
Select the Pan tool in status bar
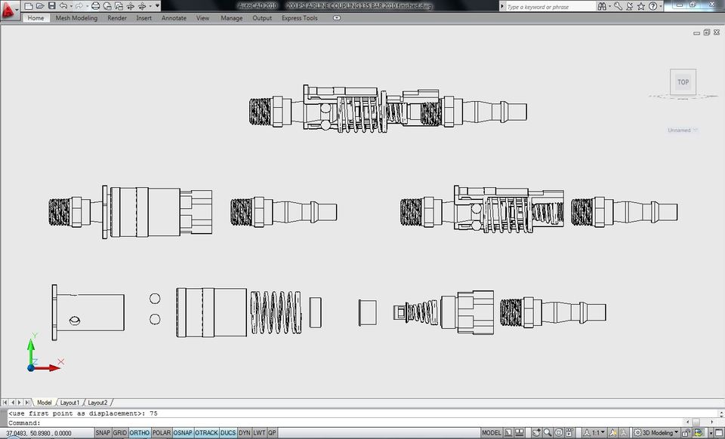tap(538, 432)
